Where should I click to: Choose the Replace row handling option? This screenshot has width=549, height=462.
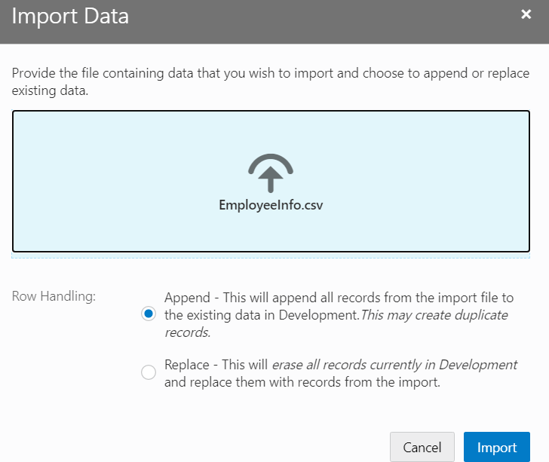tap(149, 372)
